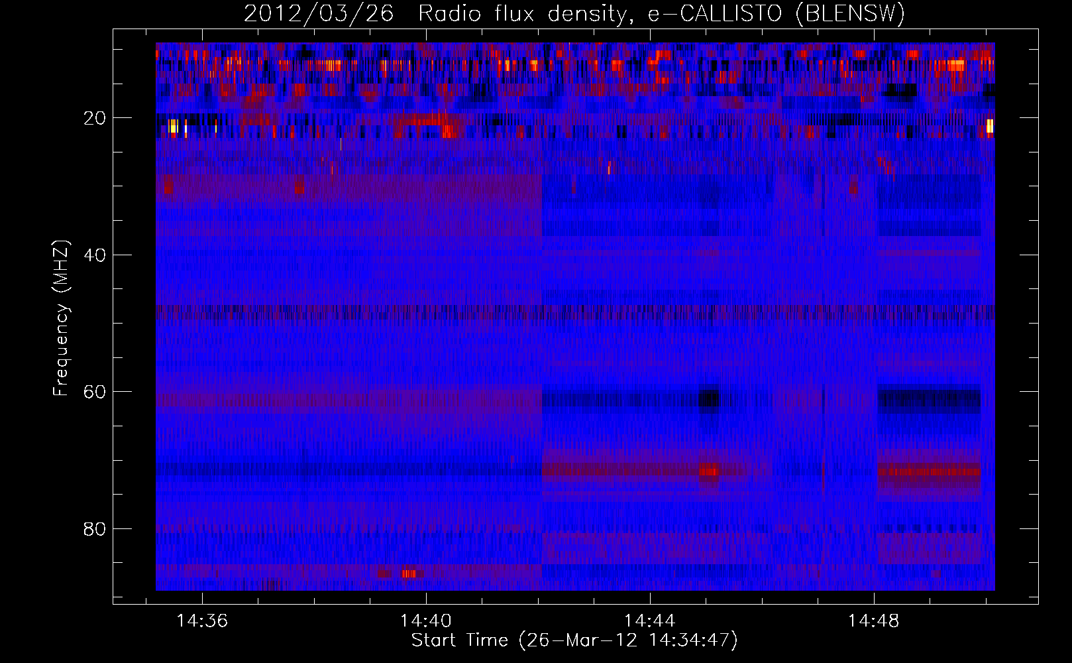Click the plot title "Radio flux density, e-CALLISTO (BLENSW)"
Image resolution: width=1072 pixels, height=663 pixels.
click(x=661, y=13)
